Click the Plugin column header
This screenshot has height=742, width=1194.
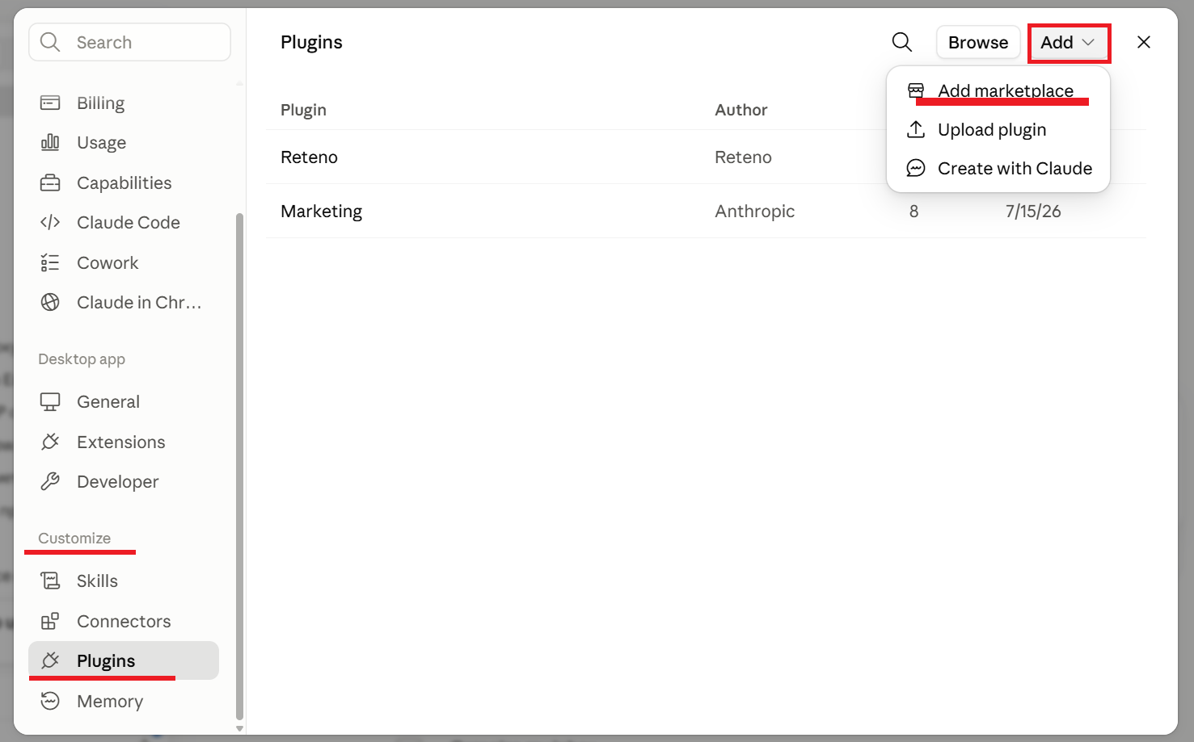tap(303, 110)
